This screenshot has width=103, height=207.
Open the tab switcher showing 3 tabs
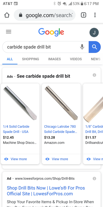pos(83,15)
